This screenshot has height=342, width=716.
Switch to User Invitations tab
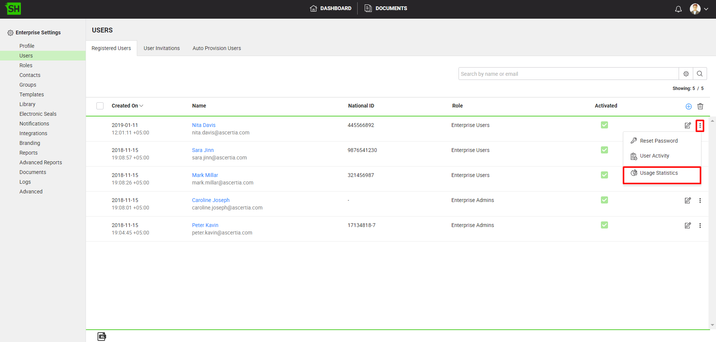pos(161,48)
